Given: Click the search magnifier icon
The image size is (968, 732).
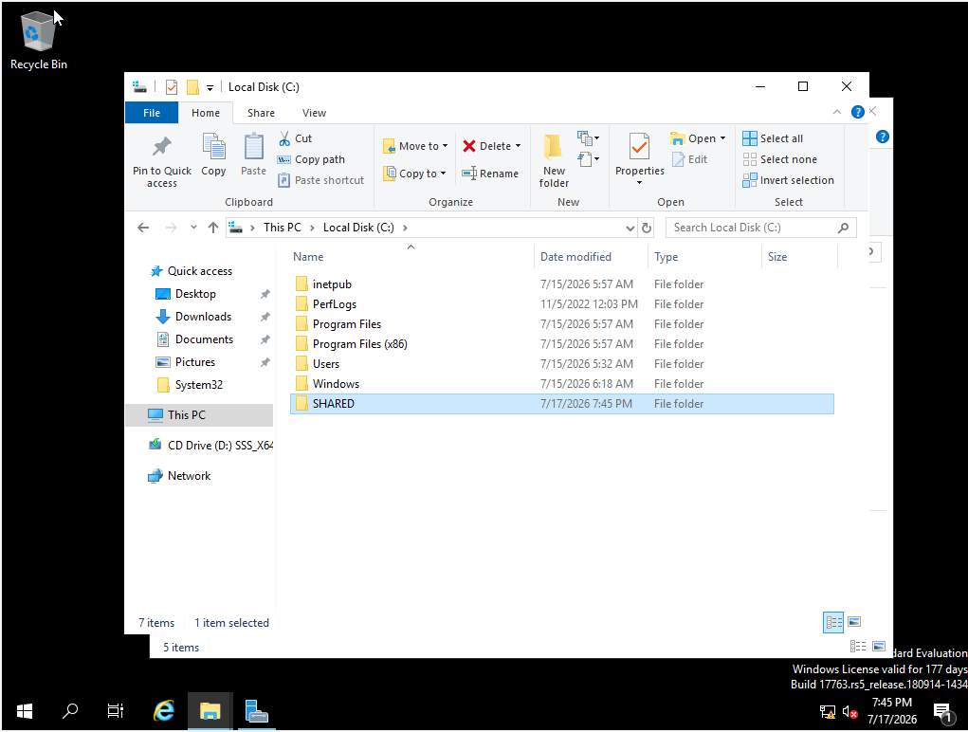Looking at the screenshot, I should (843, 228).
